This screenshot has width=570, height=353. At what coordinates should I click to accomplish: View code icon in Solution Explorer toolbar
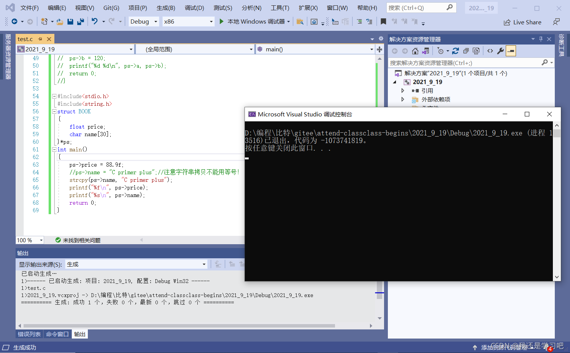tap(490, 51)
